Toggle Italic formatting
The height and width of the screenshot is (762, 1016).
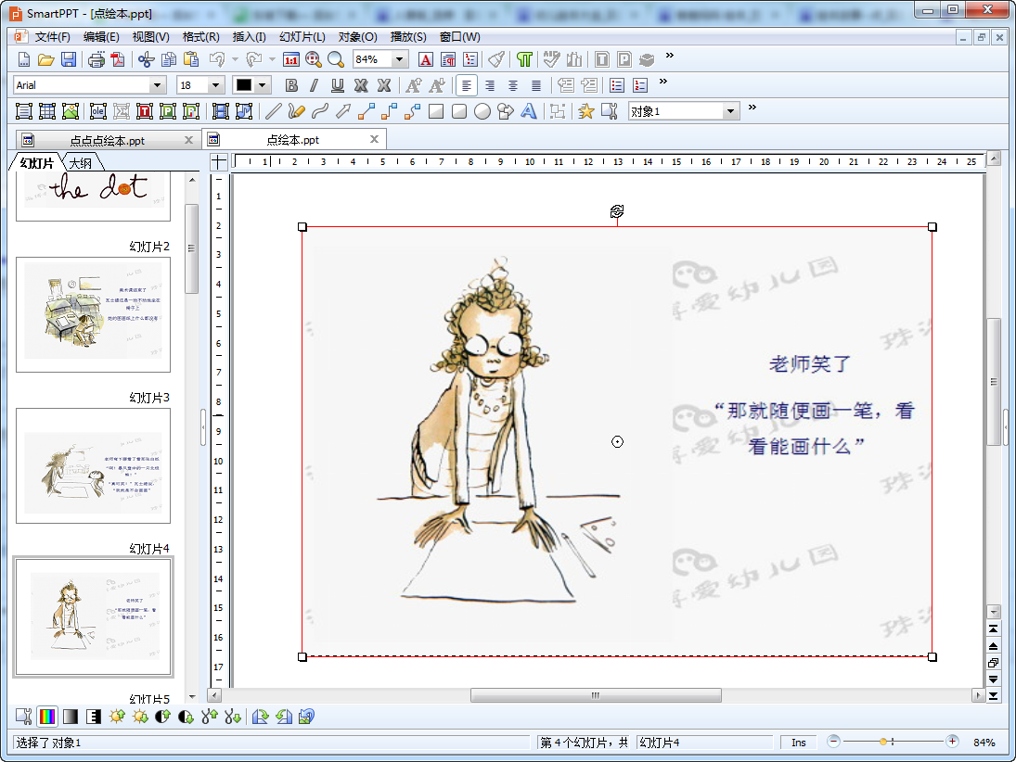(315, 85)
